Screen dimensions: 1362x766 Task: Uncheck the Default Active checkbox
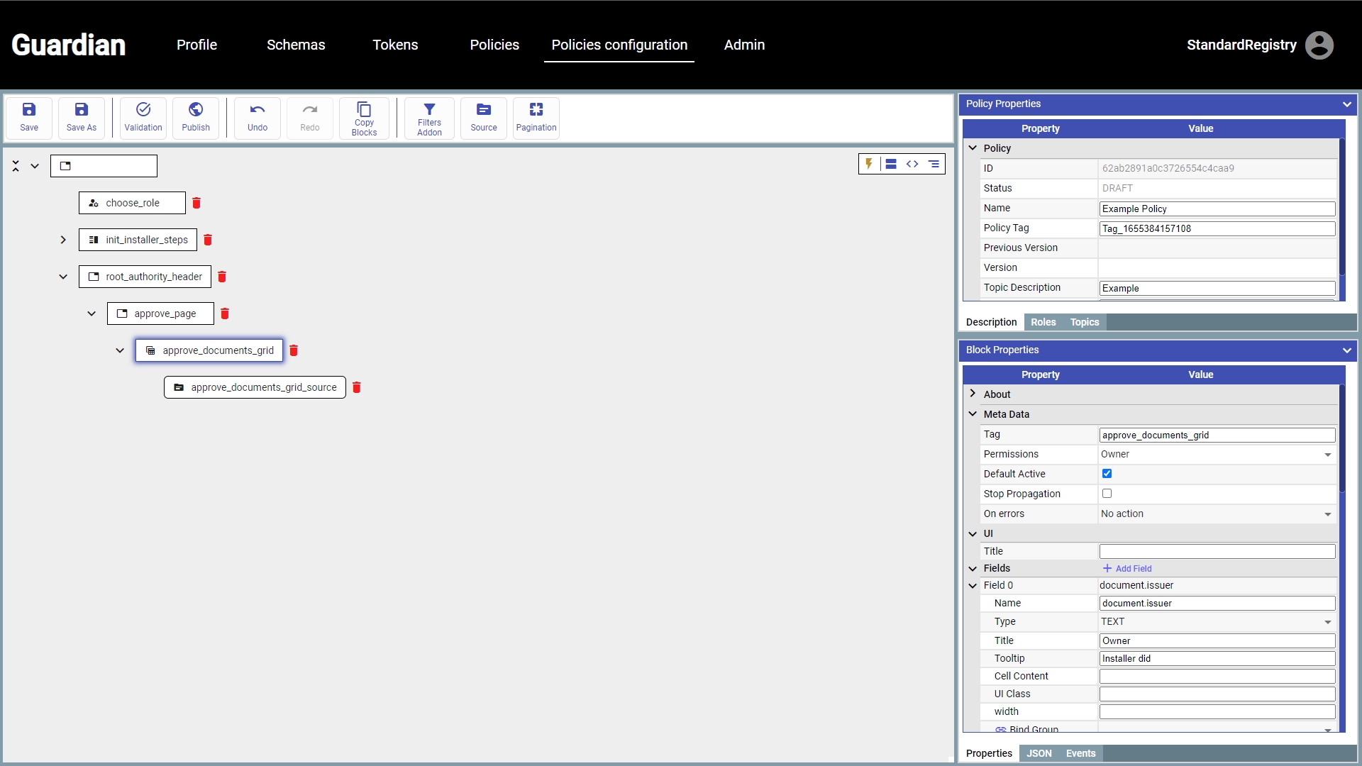point(1107,474)
